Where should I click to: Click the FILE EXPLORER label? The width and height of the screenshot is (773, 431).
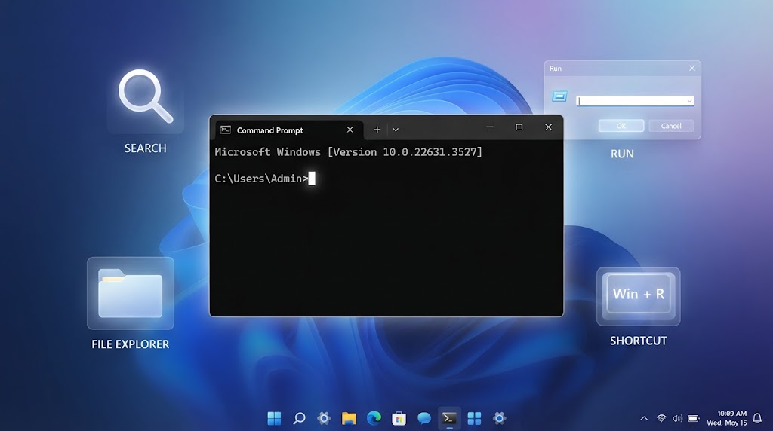130,344
